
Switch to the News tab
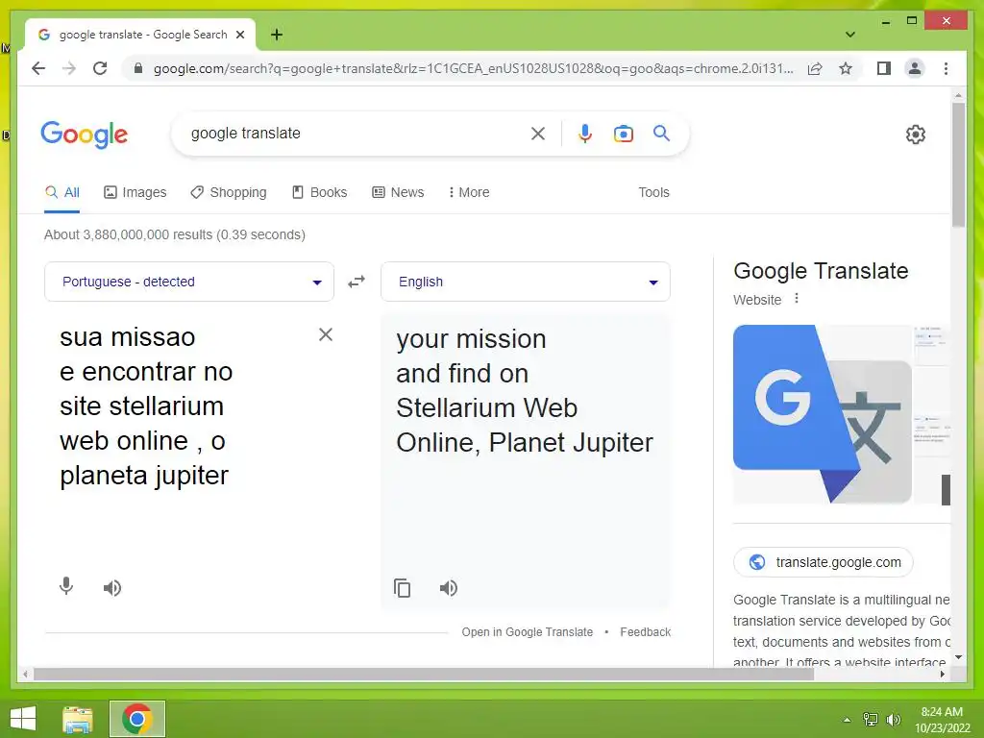tap(398, 192)
